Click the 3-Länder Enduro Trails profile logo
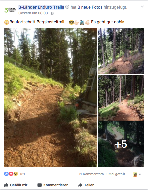Viewport: 148px width, 190px height. click(10, 10)
